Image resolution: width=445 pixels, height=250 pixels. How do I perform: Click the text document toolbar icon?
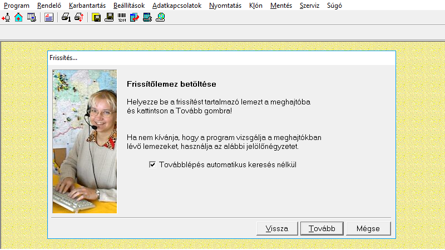(49, 18)
